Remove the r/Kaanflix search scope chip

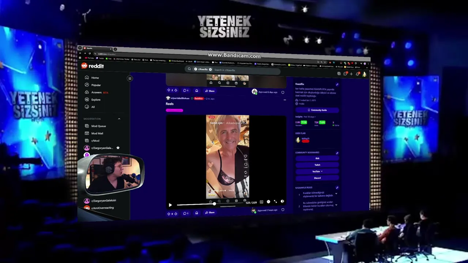pyautogui.click(x=210, y=69)
